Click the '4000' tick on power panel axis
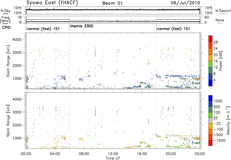This screenshot has width=231, height=160. pos(17,39)
